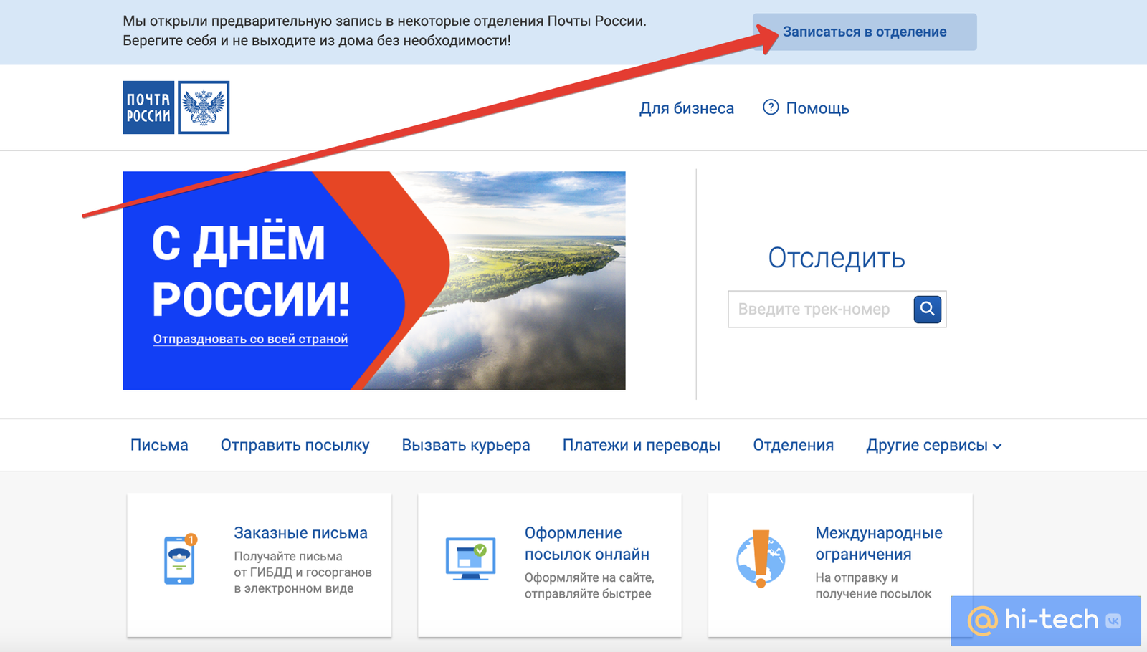The height and width of the screenshot is (652, 1147).
Task: Open the Для бизнеса link
Action: [x=686, y=108]
